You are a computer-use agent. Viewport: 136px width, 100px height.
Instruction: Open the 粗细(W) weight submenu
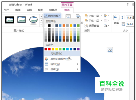[x=62, y=64]
